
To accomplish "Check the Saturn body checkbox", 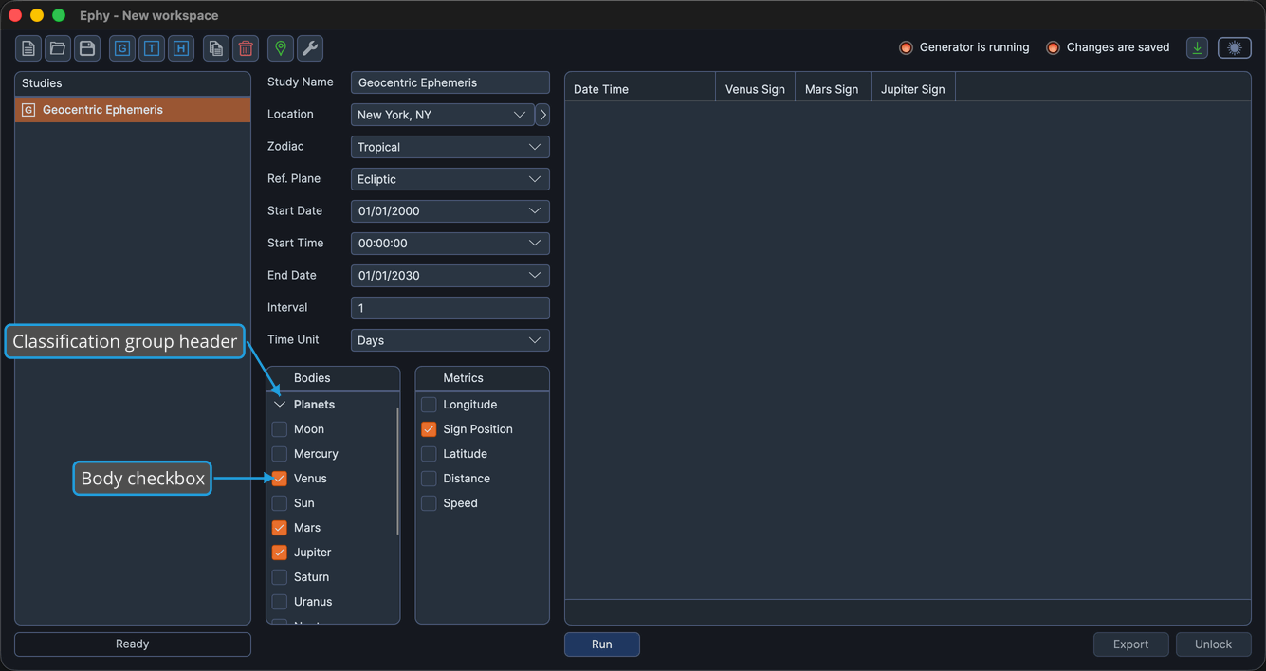I will [x=280, y=577].
